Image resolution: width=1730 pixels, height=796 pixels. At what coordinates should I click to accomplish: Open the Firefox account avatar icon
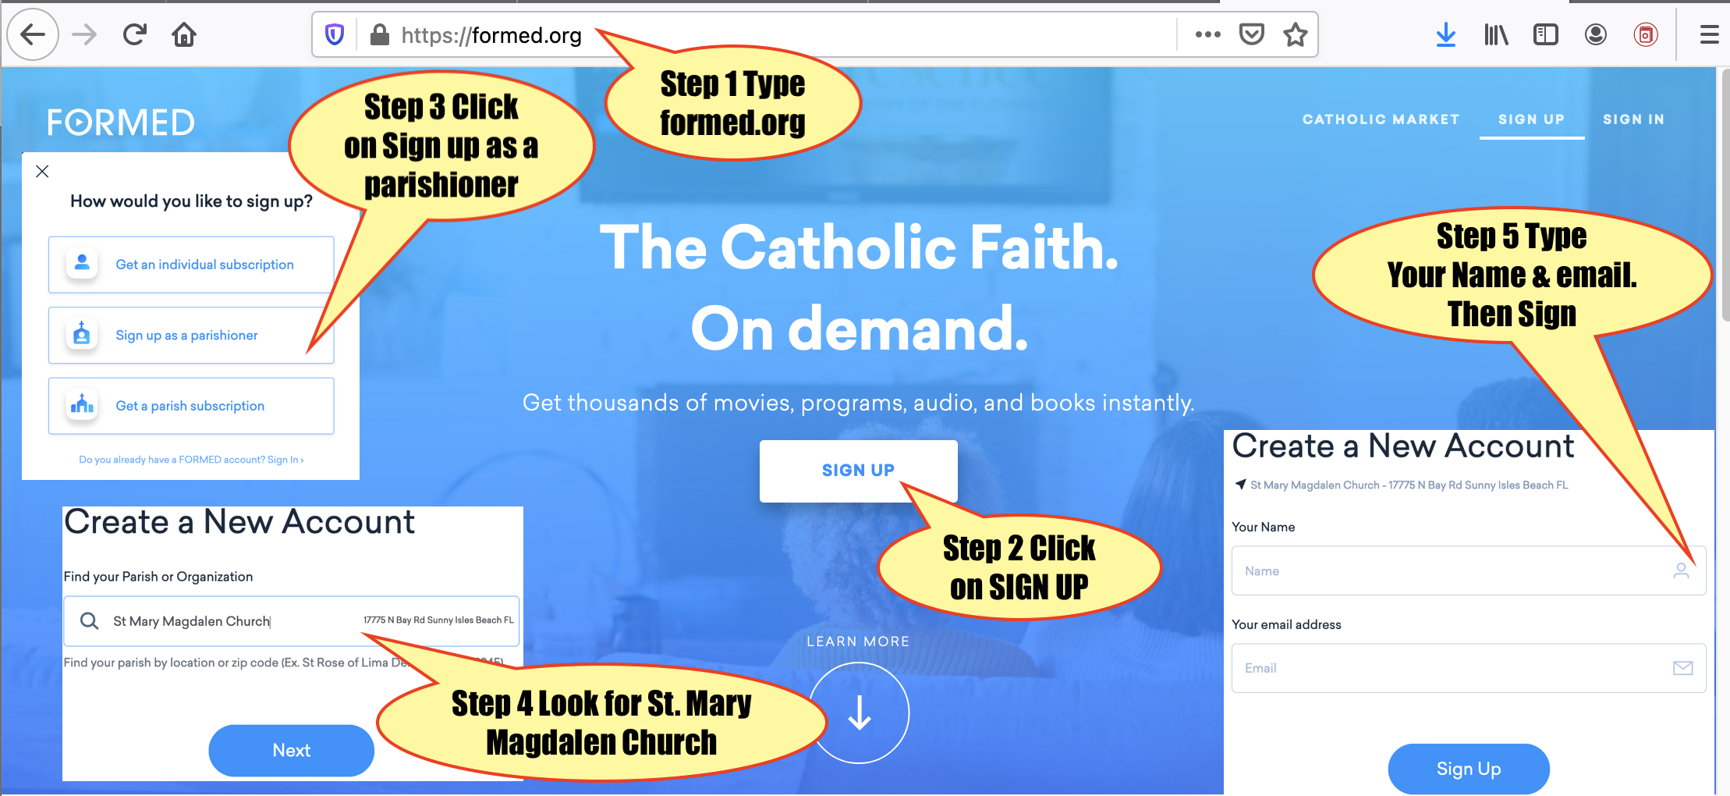(1596, 34)
